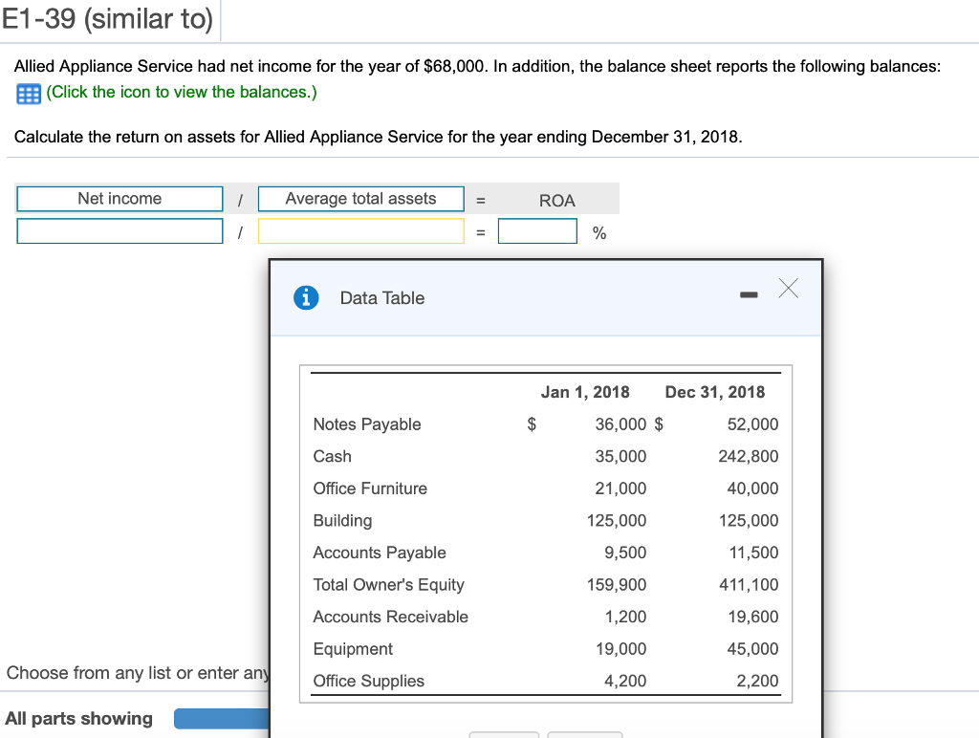The height and width of the screenshot is (738, 979).
Task: Focus the net income value input field
Action: (120, 231)
